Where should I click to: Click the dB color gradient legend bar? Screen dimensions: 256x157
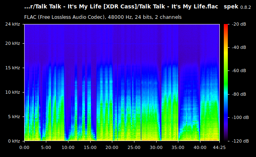[x=226, y=83]
